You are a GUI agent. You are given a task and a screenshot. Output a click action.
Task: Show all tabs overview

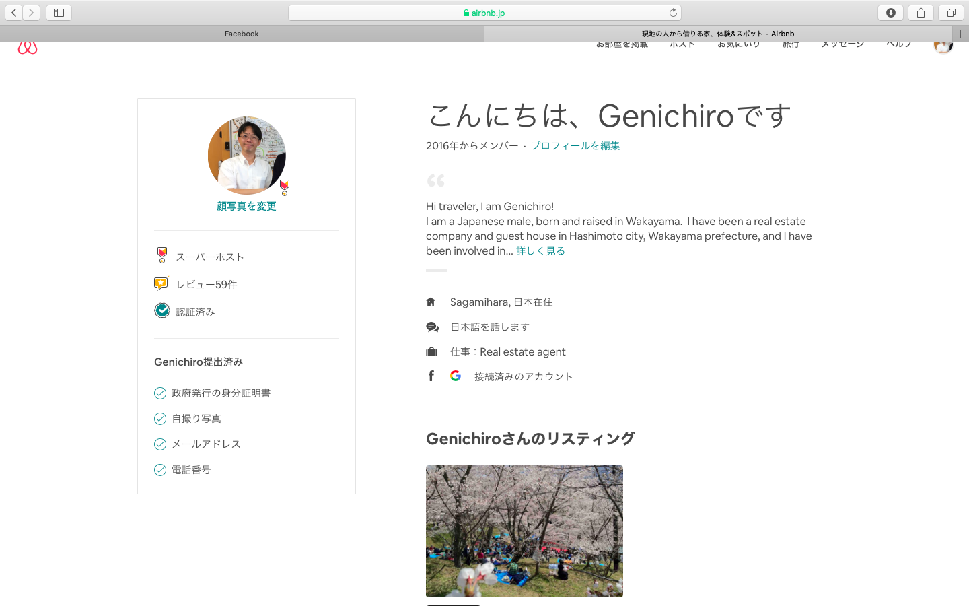(951, 13)
